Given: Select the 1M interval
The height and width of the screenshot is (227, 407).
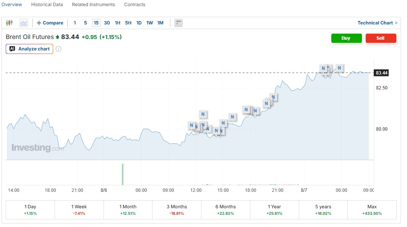Looking at the screenshot, I should 161,23.
